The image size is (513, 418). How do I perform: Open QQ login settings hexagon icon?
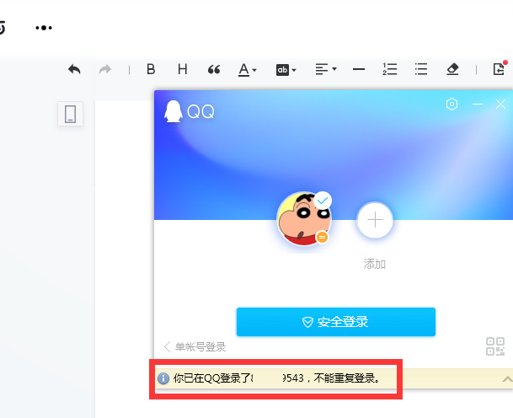click(x=452, y=104)
